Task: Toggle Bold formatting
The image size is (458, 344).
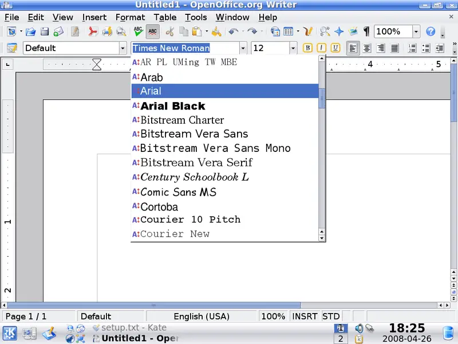Action: pyautogui.click(x=307, y=48)
